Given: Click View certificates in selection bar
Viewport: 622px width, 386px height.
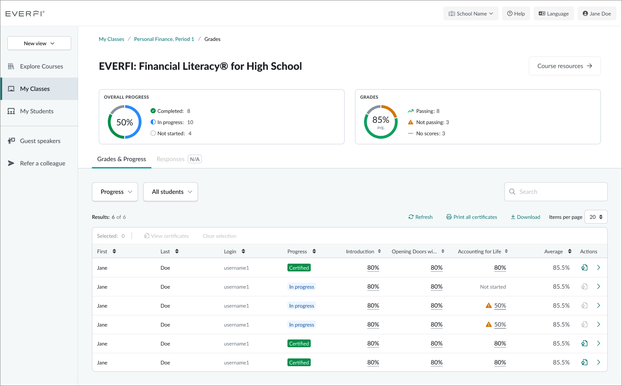Looking at the screenshot, I should point(166,236).
